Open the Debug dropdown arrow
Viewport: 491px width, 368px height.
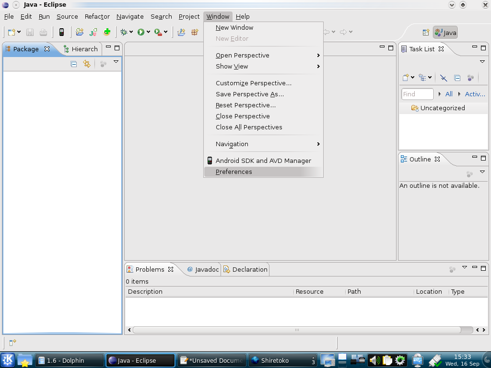[x=131, y=32]
